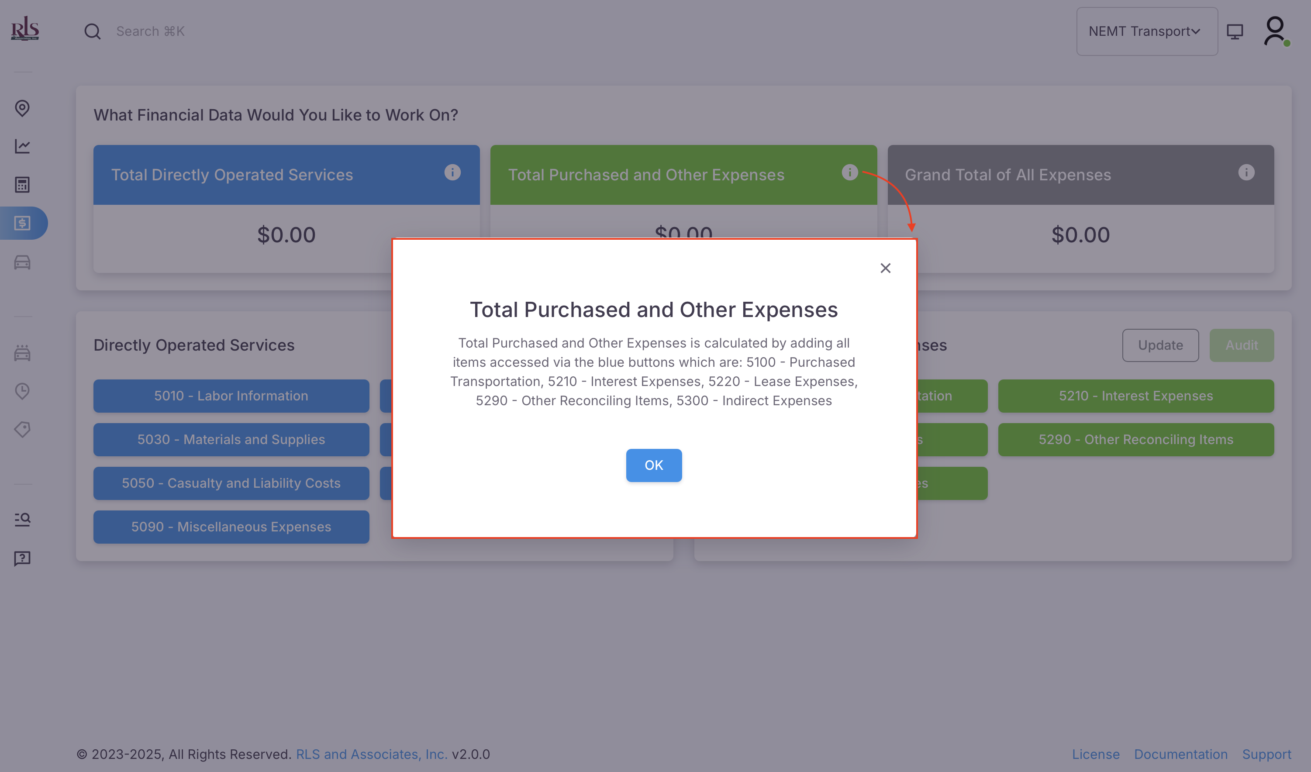Screen dimensions: 1311x772
Task: Open the Documentation footer link
Action: click(1180, 754)
